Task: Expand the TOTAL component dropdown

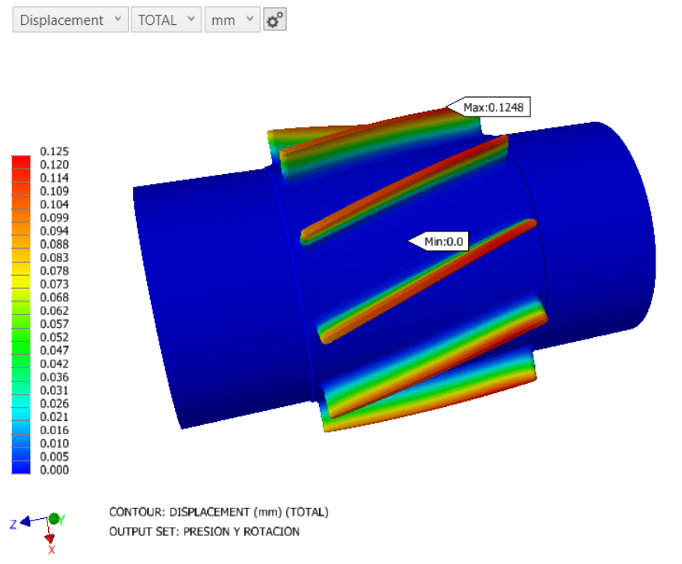Action: (x=166, y=20)
